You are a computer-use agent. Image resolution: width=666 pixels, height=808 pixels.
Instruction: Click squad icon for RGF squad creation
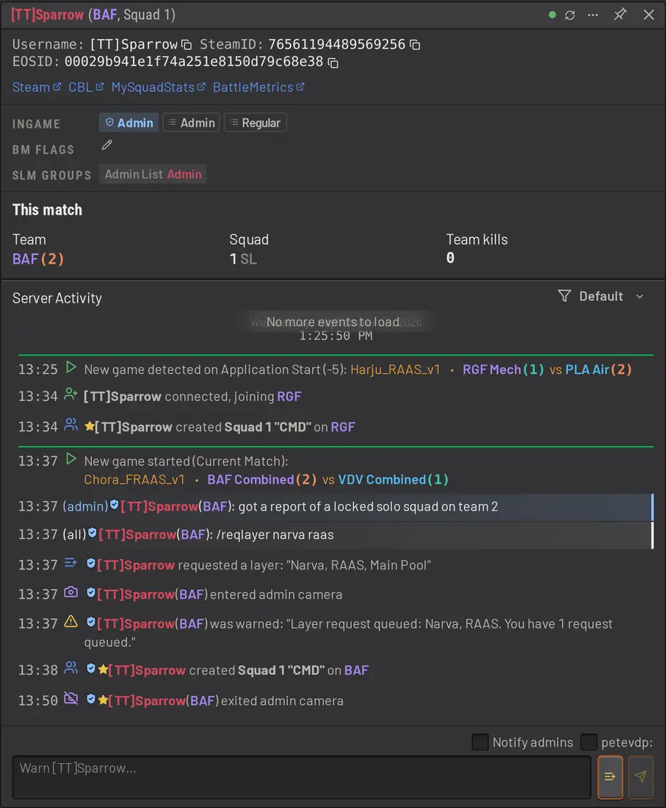pyautogui.click(x=71, y=425)
